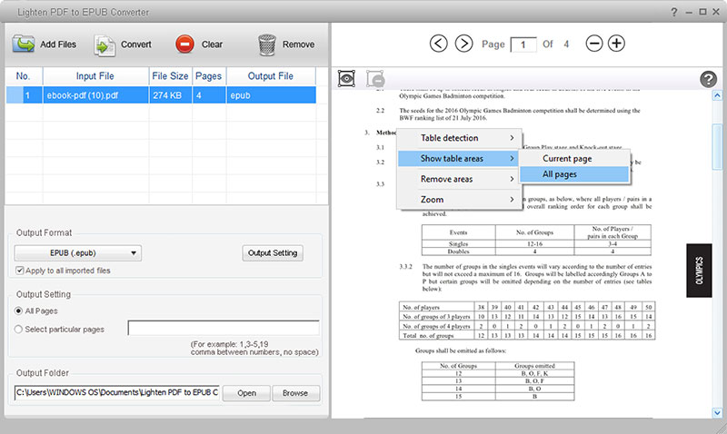Image resolution: width=727 pixels, height=434 pixels.
Task: Choose Current page in submenu
Action: [x=574, y=158]
